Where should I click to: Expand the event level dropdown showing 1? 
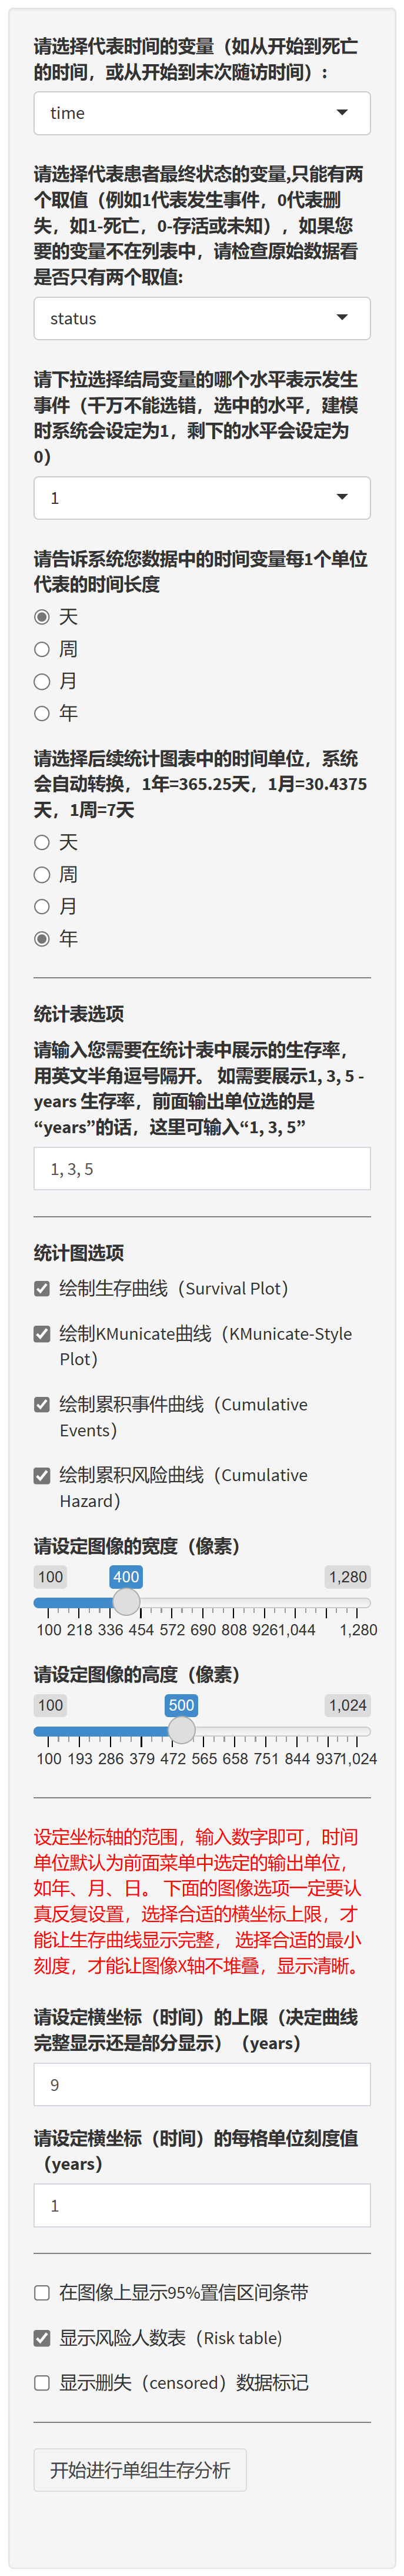[x=202, y=497]
